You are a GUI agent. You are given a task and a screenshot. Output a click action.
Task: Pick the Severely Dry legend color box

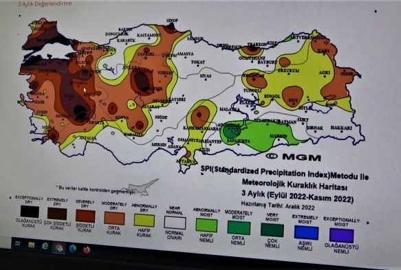point(85,216)
